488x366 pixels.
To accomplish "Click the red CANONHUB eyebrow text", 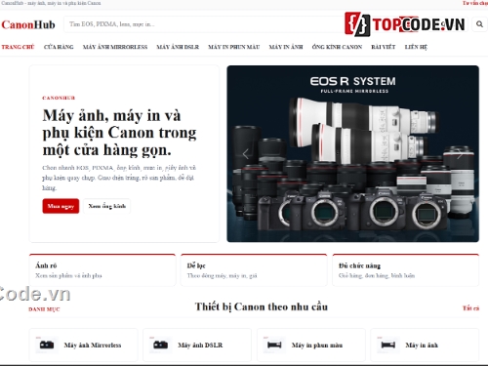I will (x=59, y=98).
